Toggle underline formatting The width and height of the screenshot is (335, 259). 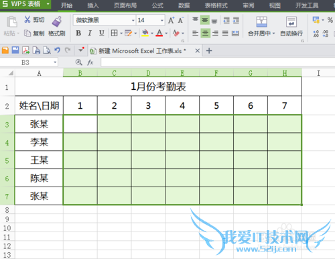(102, 33)
